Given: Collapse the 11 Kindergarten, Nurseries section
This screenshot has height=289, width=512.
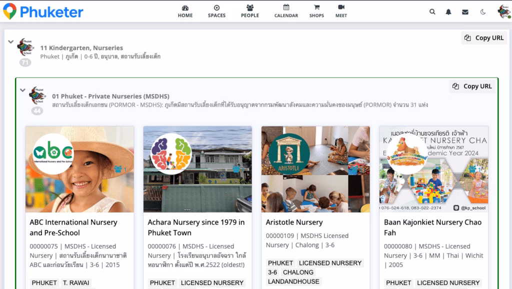Looking at the screenshot, I should (x=11, y=42).
